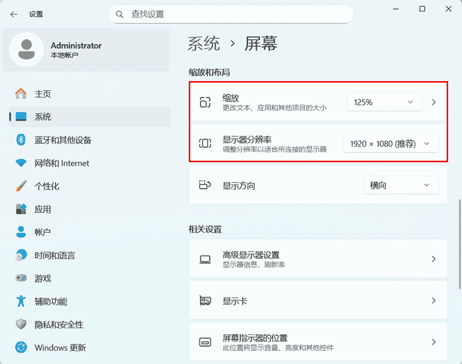Open 屏幕指示器的位置 via its chevron
This screenshot has width=462, height=364.
434,342
